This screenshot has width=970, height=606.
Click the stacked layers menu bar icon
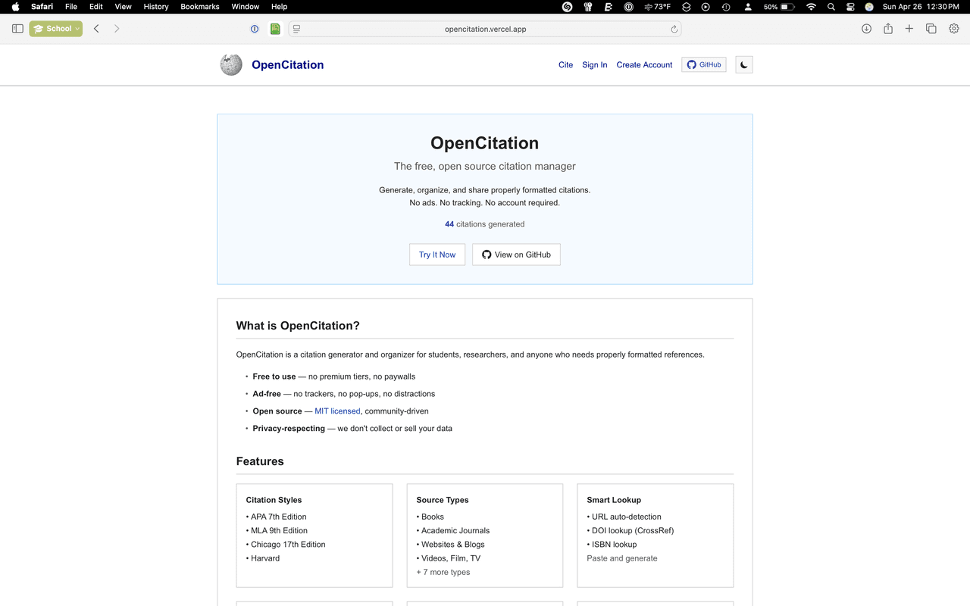click(x=686, y=7)
